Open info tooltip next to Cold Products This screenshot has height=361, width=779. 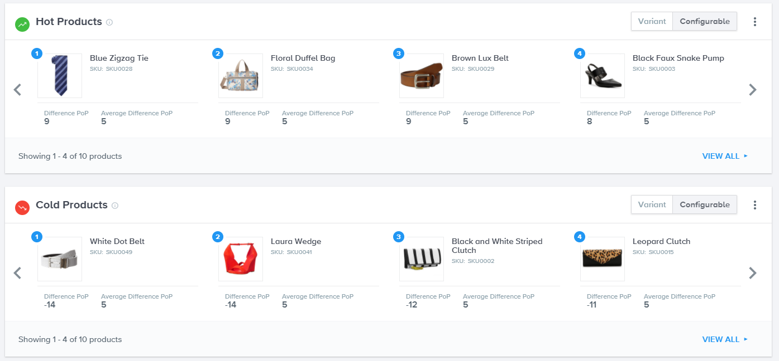click(115, 206)
